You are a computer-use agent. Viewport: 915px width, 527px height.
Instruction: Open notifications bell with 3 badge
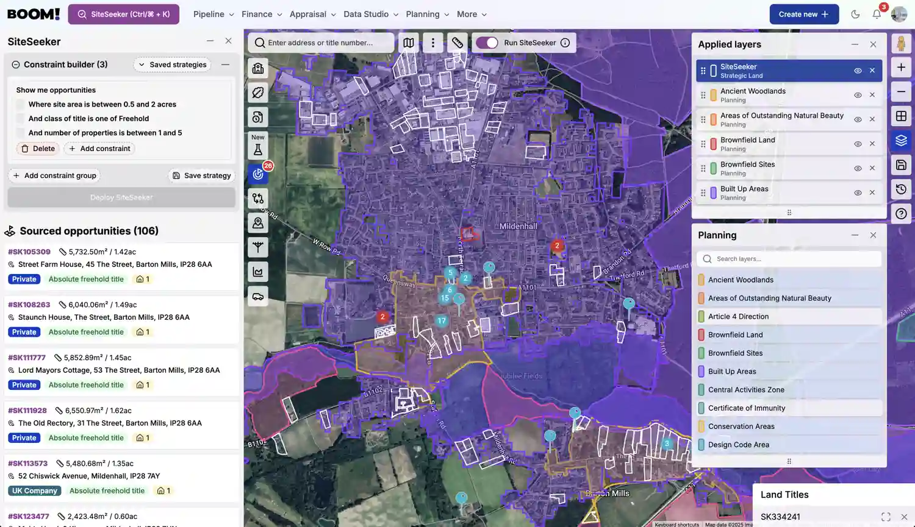click(x=877, y=14)
